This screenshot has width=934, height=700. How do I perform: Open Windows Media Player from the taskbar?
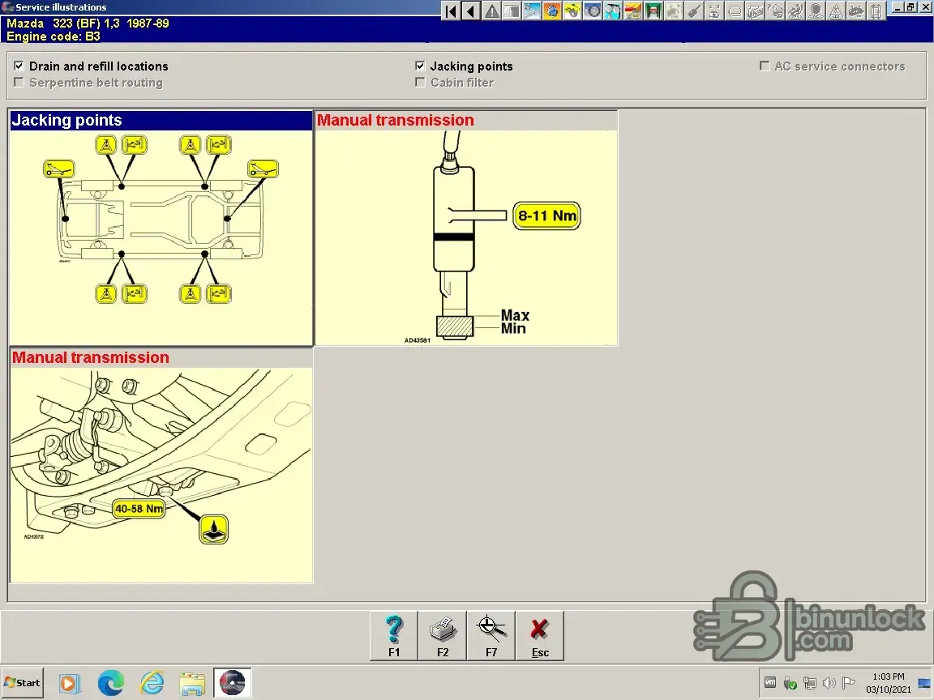[x=68, y=683]
